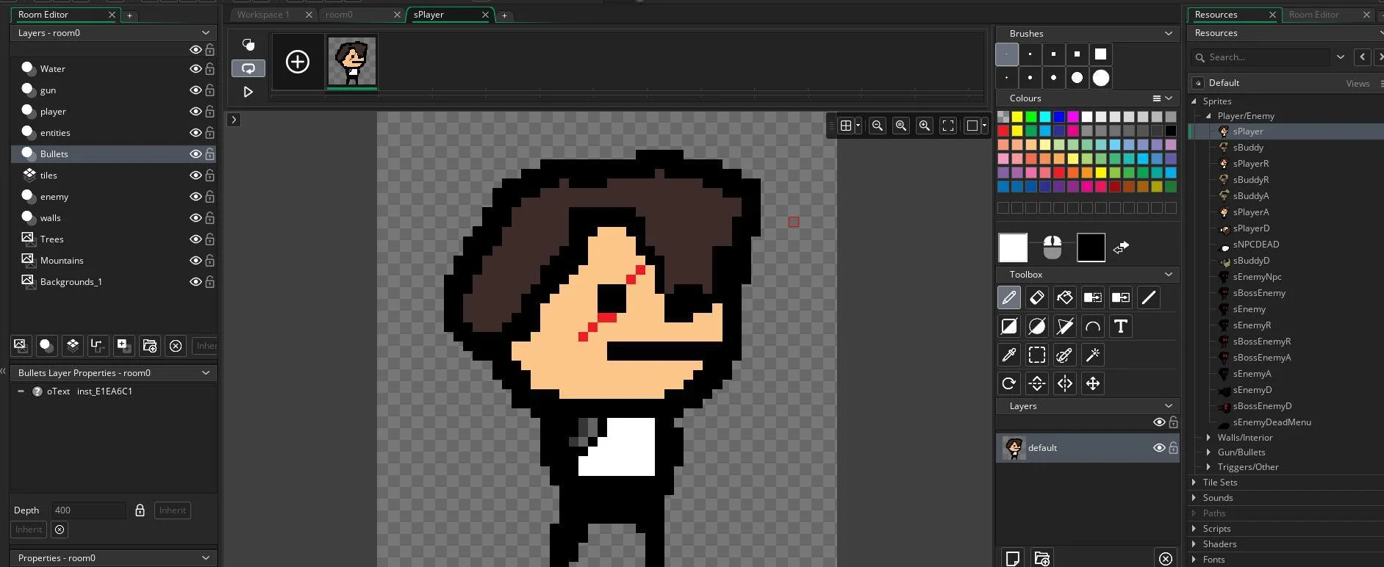The height and width of the screenshot is (567, 1384).
Task: Open the sBossEnemy sprite in Resources
Action: (x=1259, y=293)
